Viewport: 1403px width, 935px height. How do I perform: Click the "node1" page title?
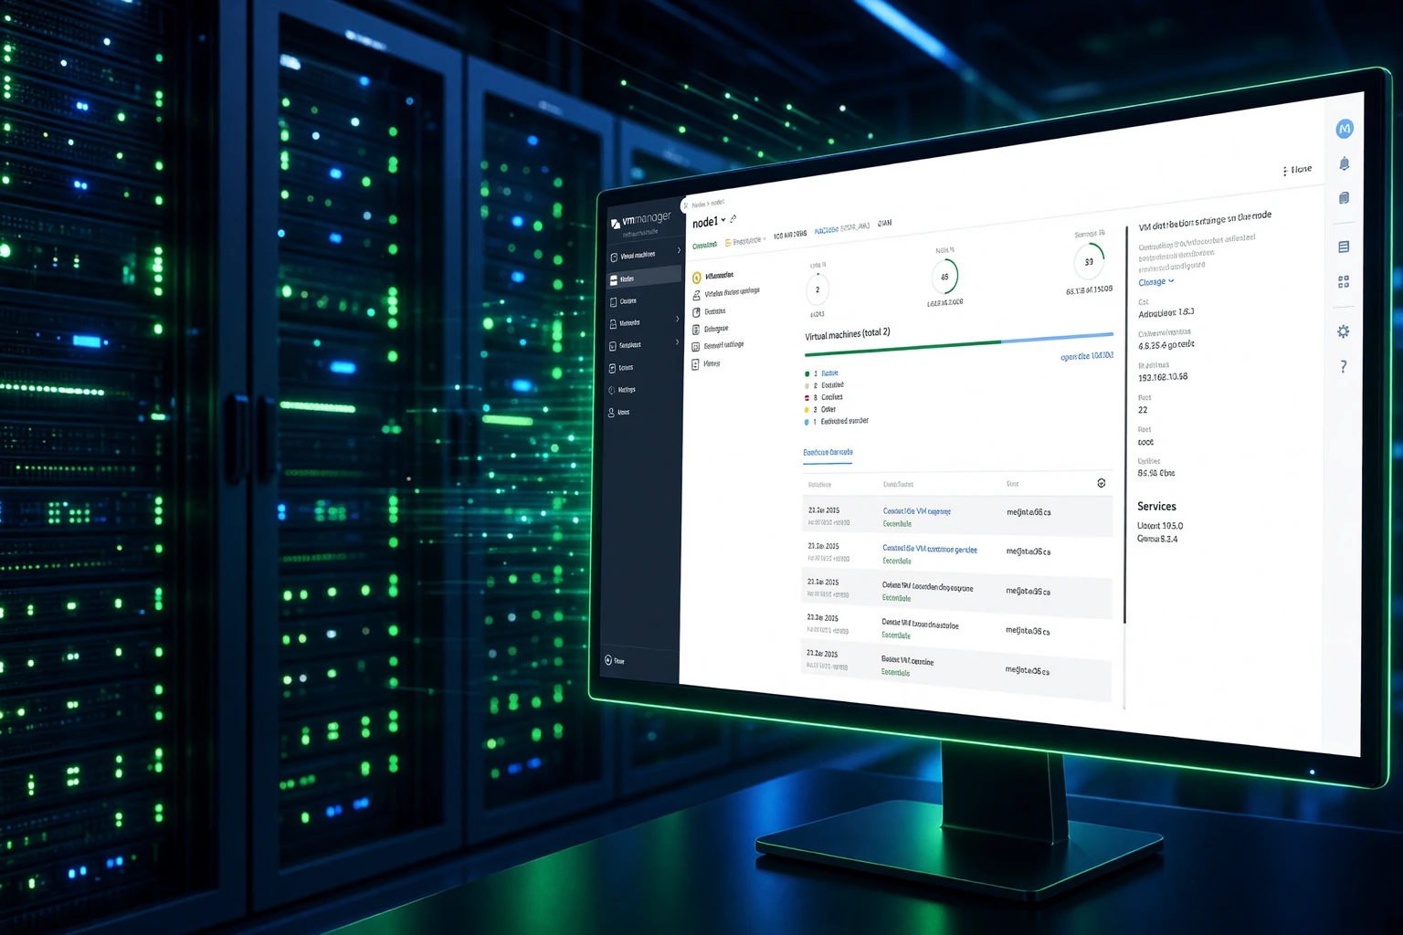tap(705, 222)
